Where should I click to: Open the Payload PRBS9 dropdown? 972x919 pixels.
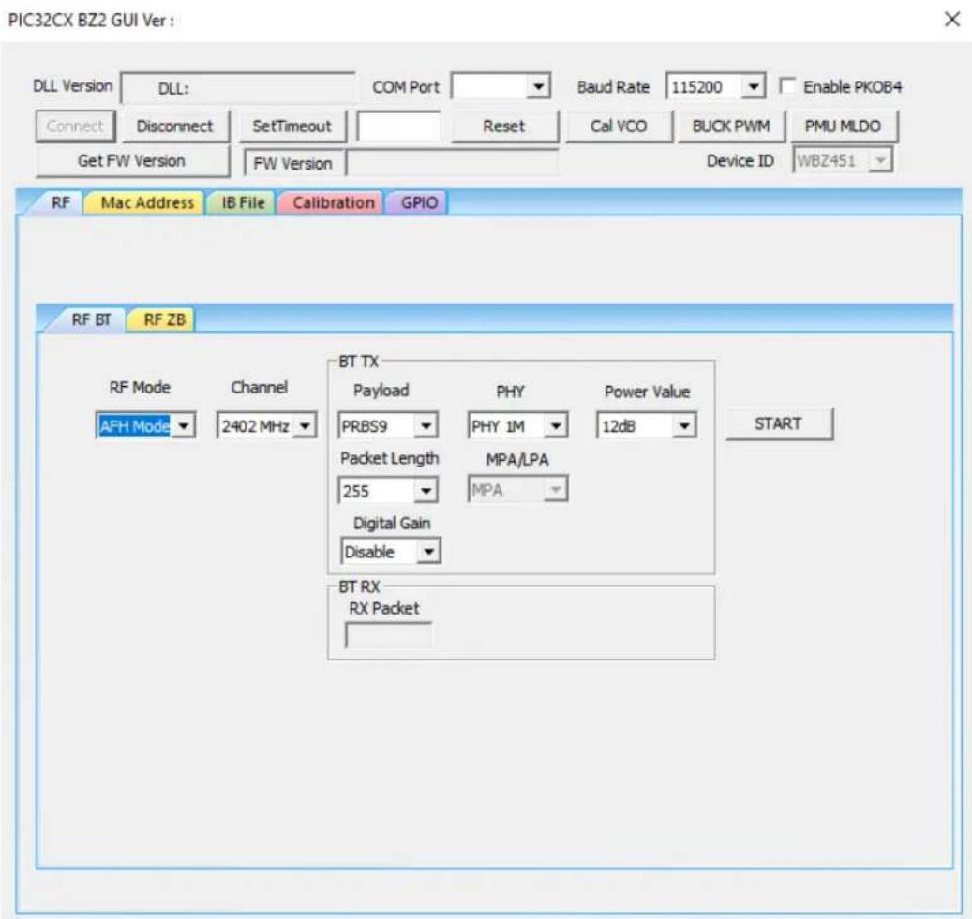[388, 425]
